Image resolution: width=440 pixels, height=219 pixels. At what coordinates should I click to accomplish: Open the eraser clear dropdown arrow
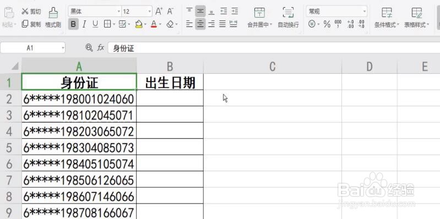(177, 25)
